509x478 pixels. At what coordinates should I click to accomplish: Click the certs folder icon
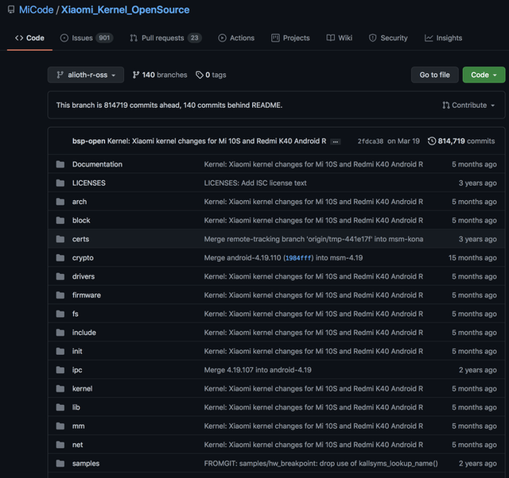[x=60, y=239]
